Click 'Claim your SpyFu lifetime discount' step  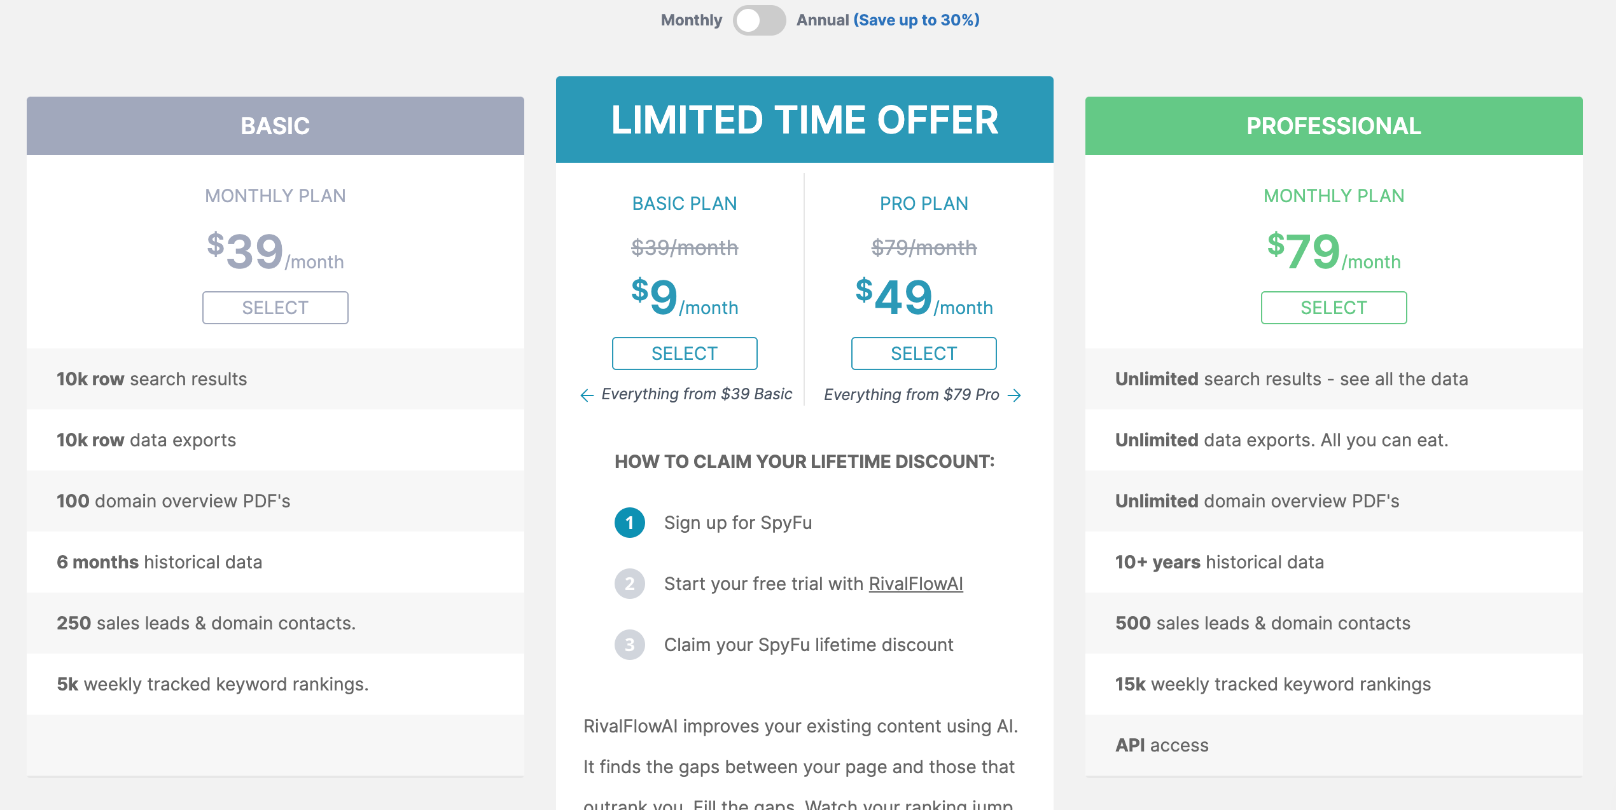809,645
